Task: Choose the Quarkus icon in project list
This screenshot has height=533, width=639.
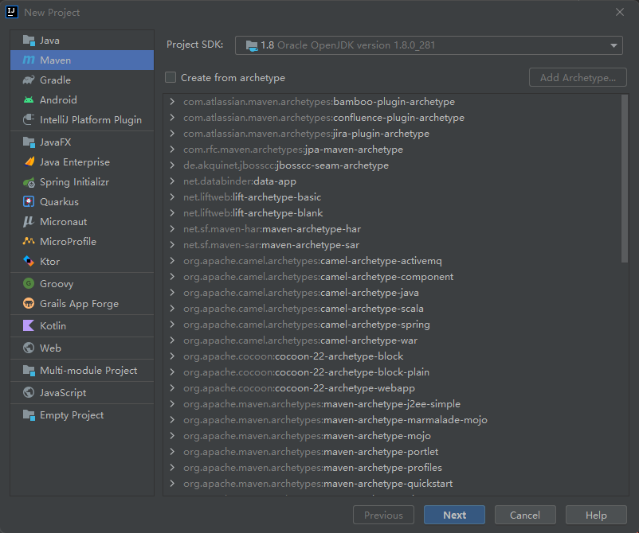Action: pyautogui.click(x=29, y=202)
